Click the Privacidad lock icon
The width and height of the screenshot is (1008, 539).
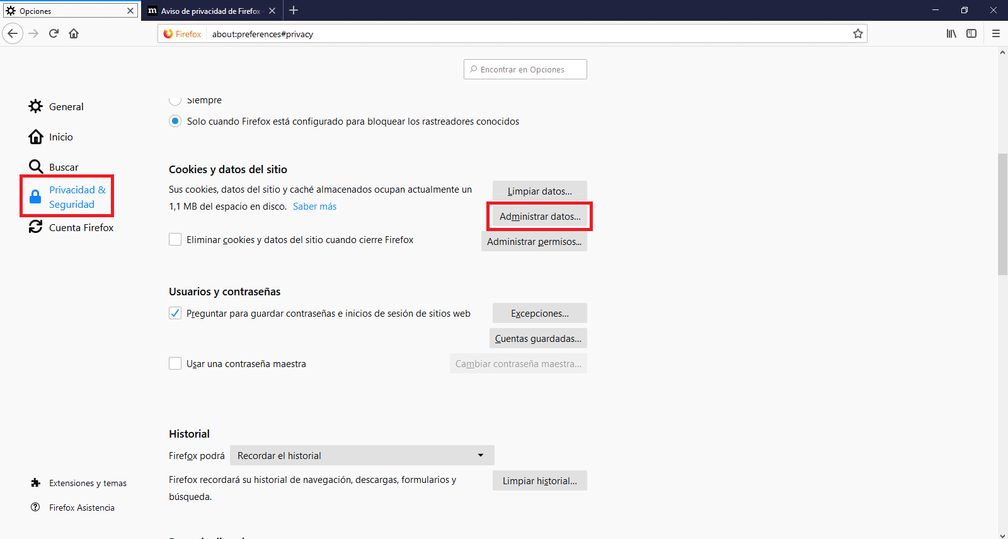pyautogui.click(x=36, y=197)
